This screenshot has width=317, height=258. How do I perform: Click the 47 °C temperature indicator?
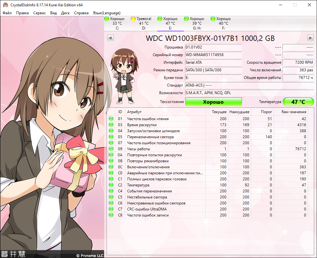pos(298,102)
